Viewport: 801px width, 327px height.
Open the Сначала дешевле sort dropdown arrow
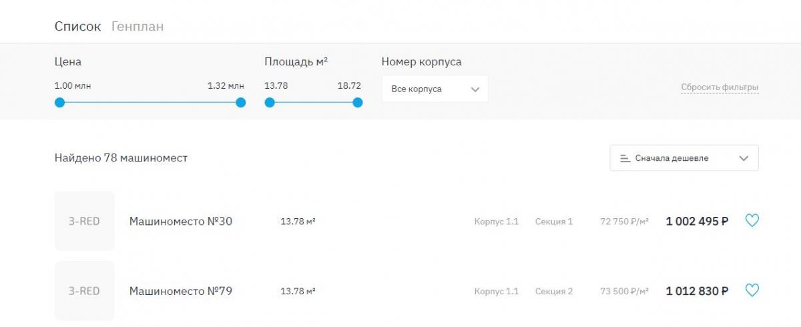pos(744,158)
